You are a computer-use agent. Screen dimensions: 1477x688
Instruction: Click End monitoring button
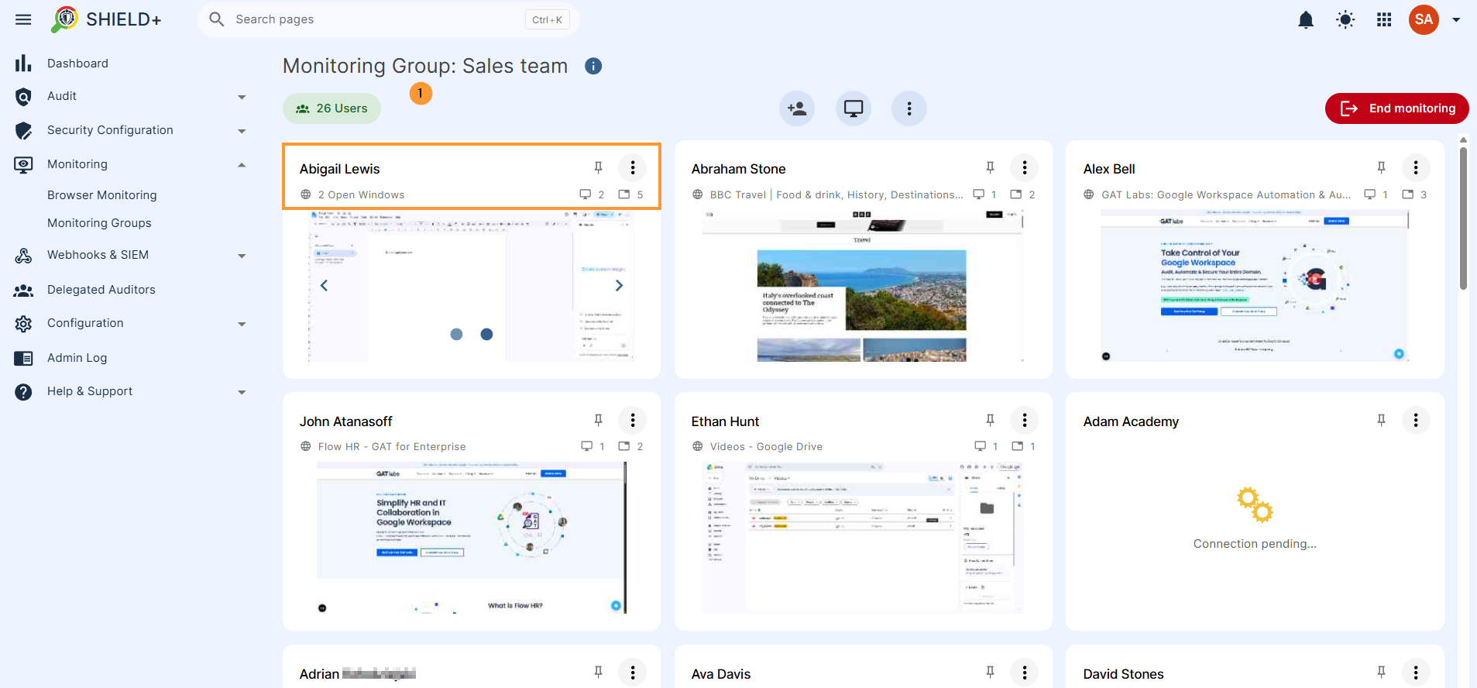[1397, 108]
